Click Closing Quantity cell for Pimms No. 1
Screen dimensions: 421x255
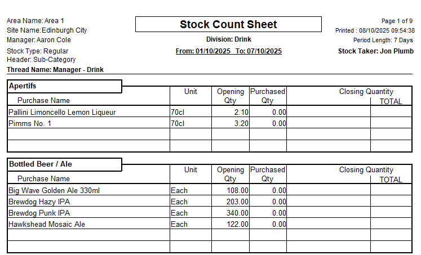click(329, 124)
